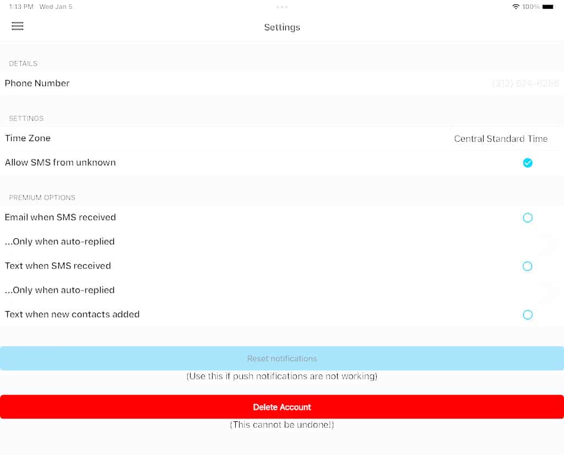564x455 pixels.
Task: Enable Email when SMS received
Action: (527, 218)
